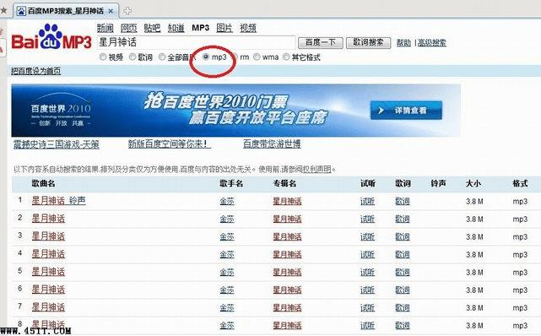Open the 震撼史诗三国游戏-天策 link

(57, 144)
